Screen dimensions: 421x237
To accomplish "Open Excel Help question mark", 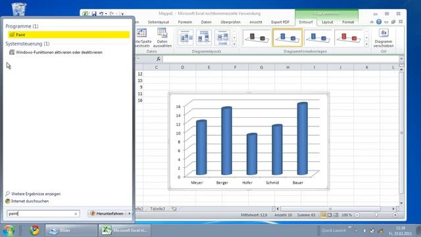I will (379, 22).
